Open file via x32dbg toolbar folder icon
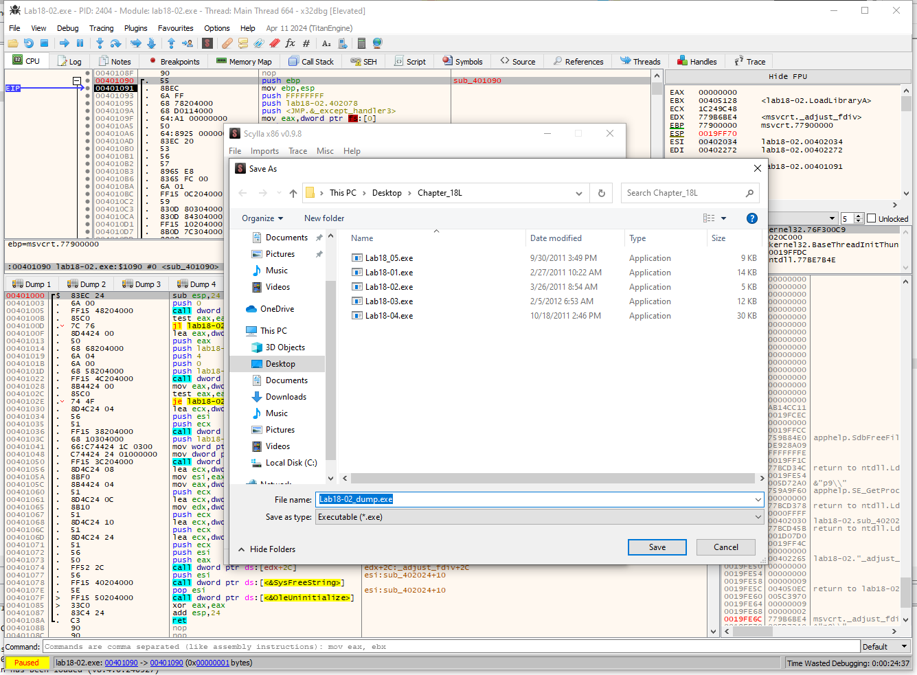 point(12,43)
